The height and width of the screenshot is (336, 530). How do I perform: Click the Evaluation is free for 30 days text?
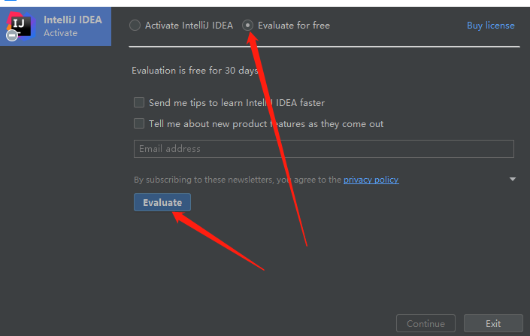tap(195, 71)
